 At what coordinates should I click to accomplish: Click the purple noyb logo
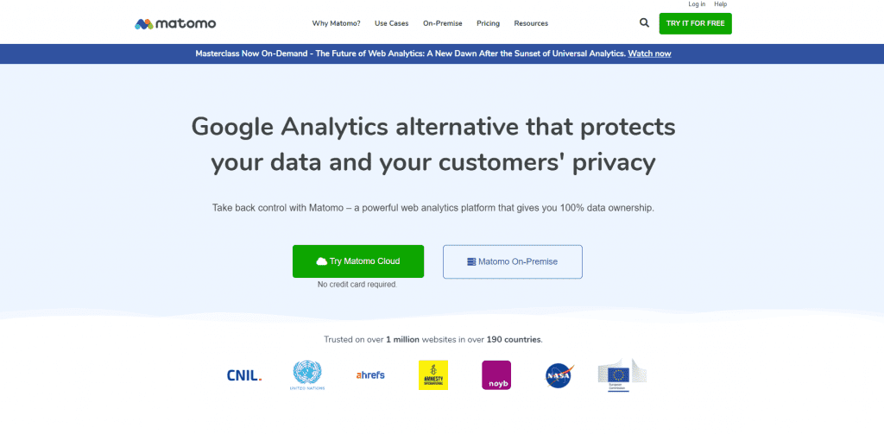point(496,375)
